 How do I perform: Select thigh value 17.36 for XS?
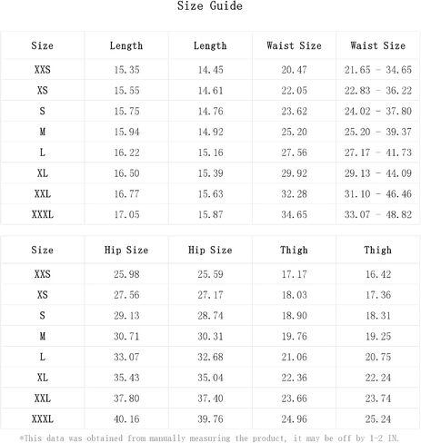(x=378, y=295)
